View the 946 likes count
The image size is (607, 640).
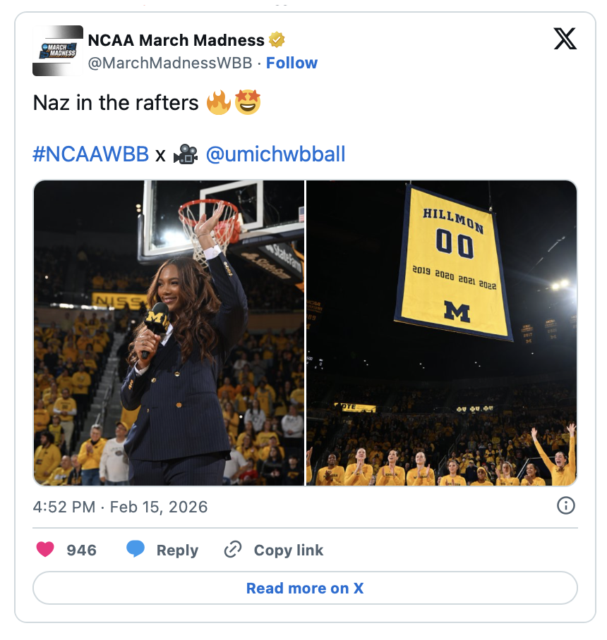coord(81,550)
